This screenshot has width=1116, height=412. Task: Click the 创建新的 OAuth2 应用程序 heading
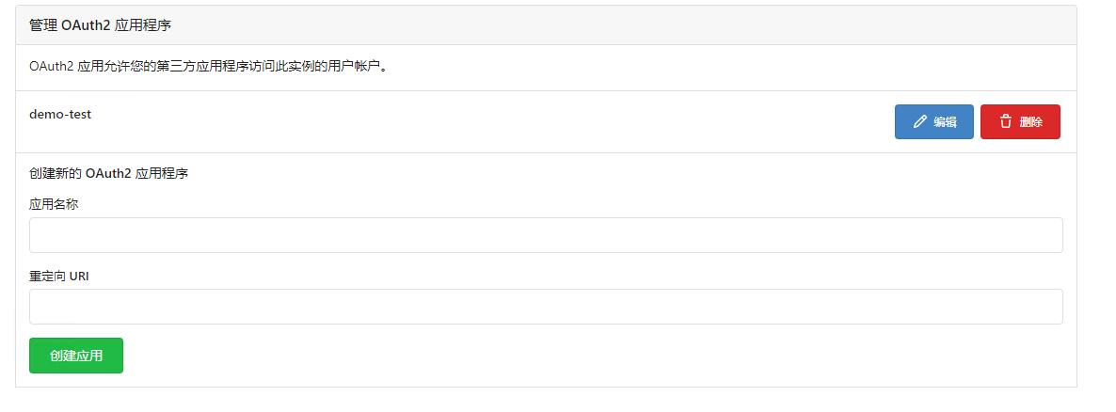109,173
